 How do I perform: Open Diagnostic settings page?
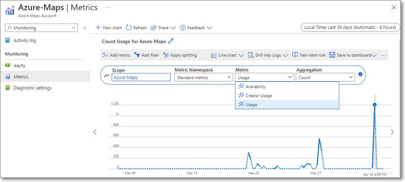pos(32,88)
